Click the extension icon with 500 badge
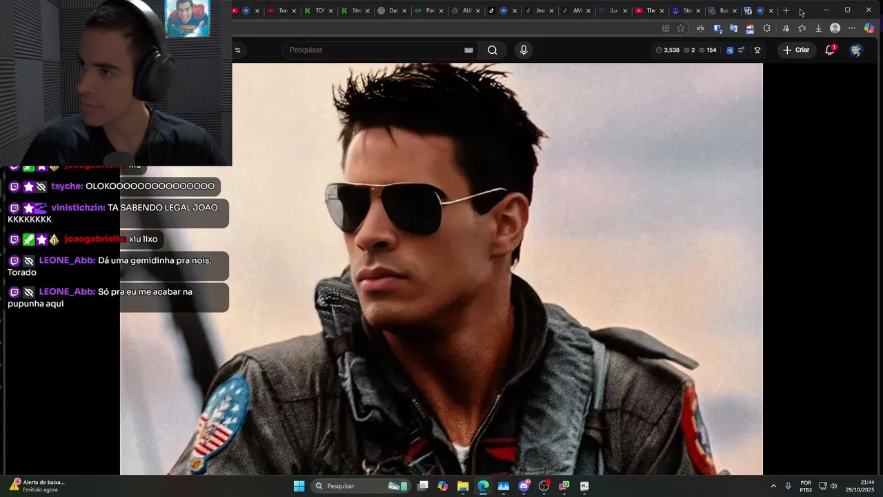The width and height of the screenshot is (883, 497). click(x=750, y=28)
